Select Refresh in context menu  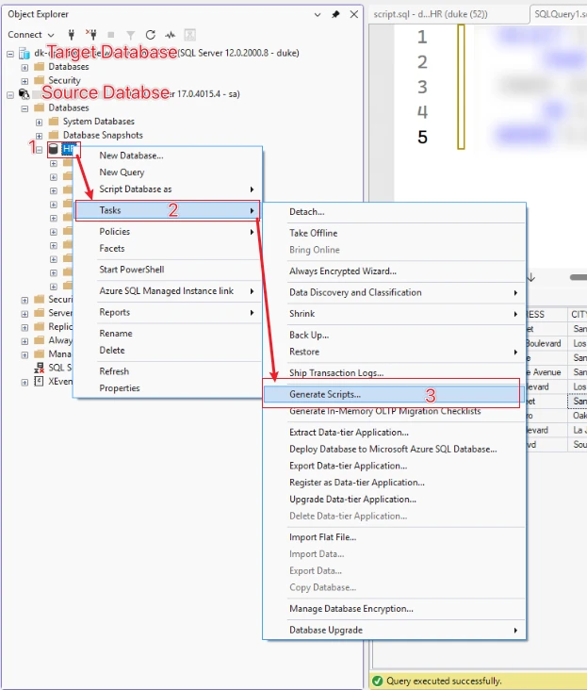pyautogui.click(x=167, y=371)
